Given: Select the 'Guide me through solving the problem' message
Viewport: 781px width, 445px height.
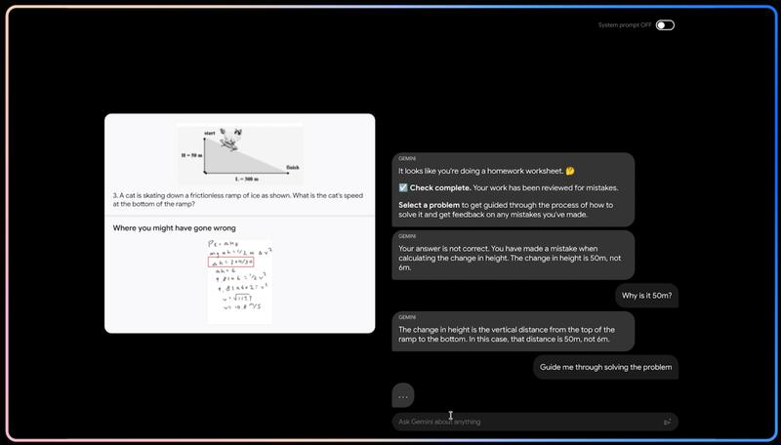Looking at the screenshot, I should pyautogui.click(x=605, y=367).
